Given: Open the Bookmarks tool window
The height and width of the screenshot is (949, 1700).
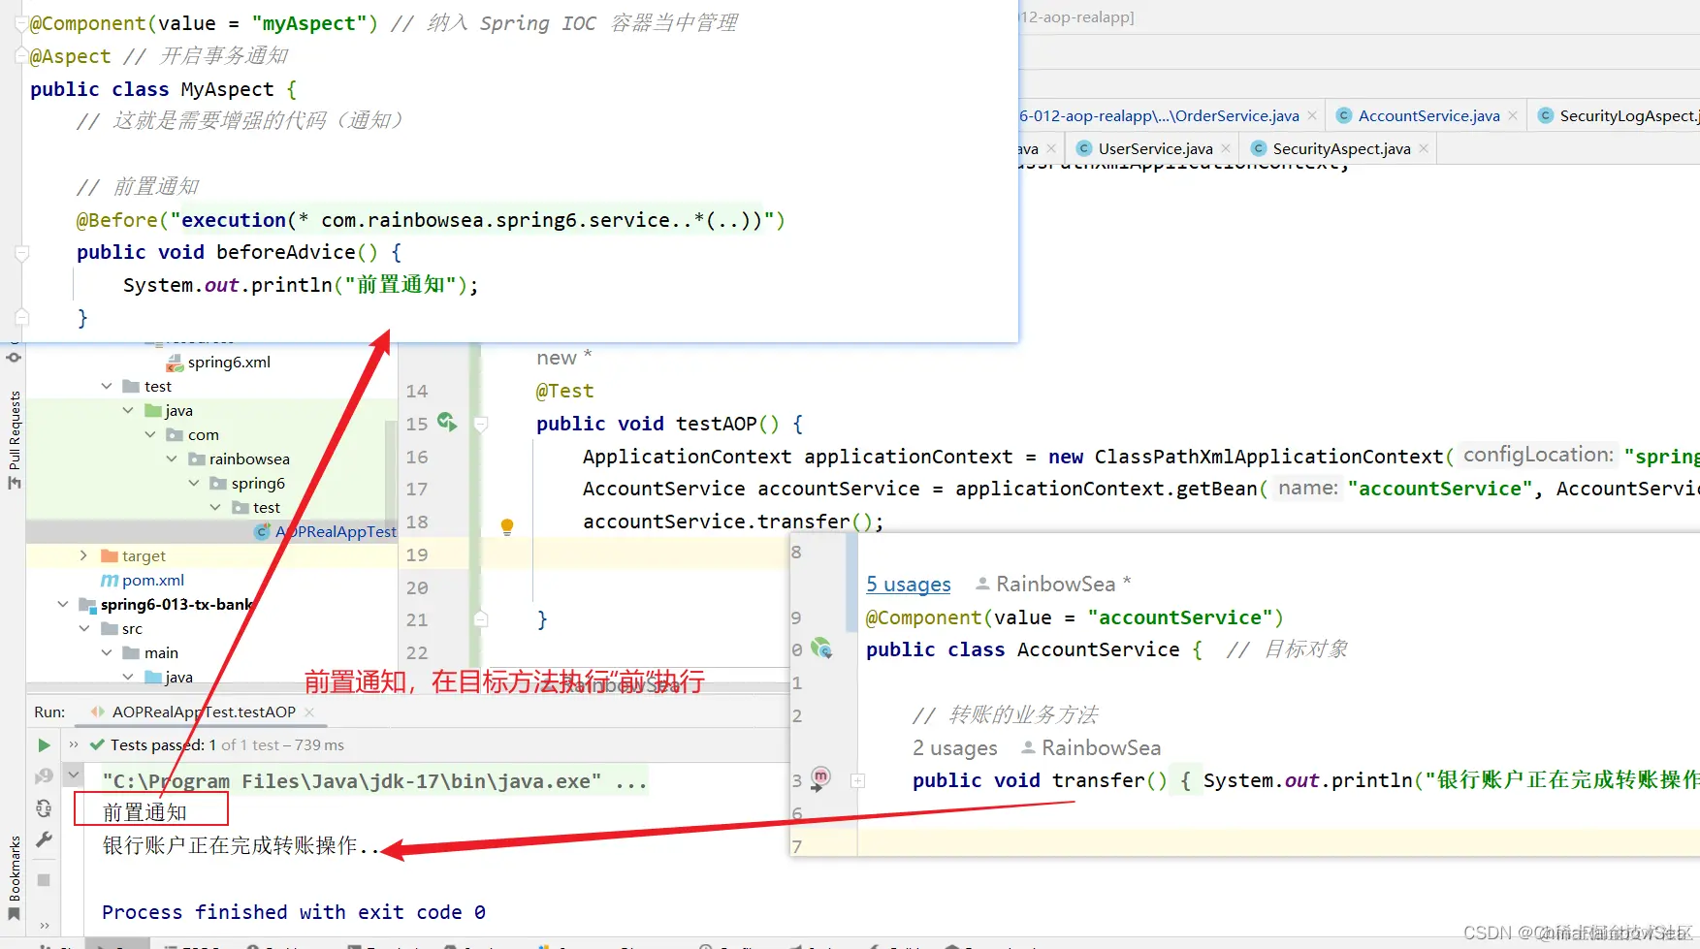Looking at the screenshot, I should (14, 880).
